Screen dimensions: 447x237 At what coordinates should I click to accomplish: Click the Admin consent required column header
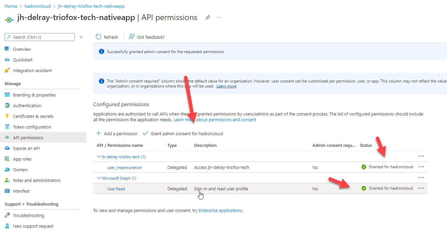pyautogui.click(x=334, y=145)
